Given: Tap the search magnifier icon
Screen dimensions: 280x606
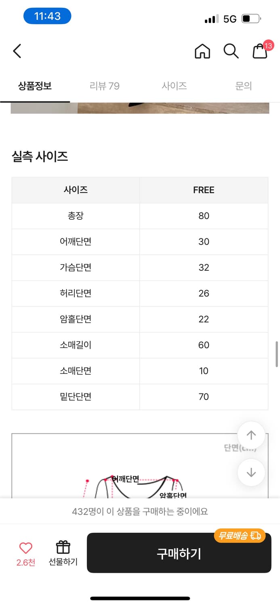Looking at the screenshot, I should (x=231, y=51).
